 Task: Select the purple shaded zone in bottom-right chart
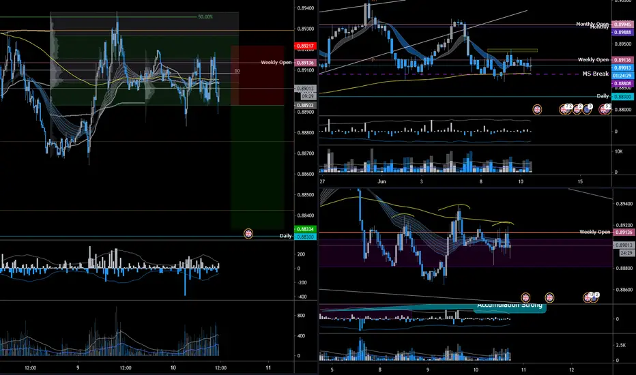[x=465, y=253]
